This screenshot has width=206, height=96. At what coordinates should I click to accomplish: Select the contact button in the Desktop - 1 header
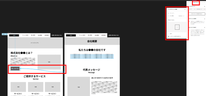[x=57, y=35]
